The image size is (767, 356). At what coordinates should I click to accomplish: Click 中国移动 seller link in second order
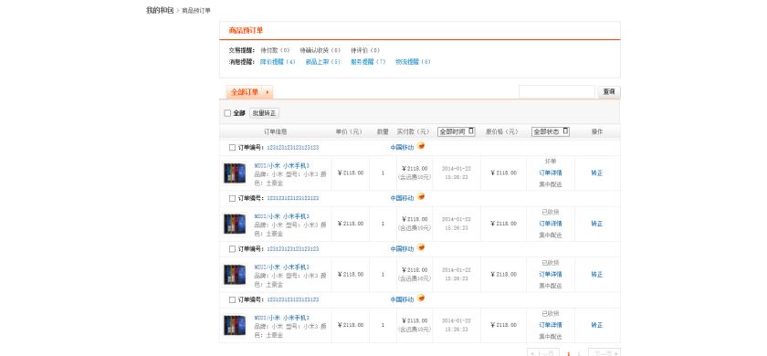tap(402, 198)
